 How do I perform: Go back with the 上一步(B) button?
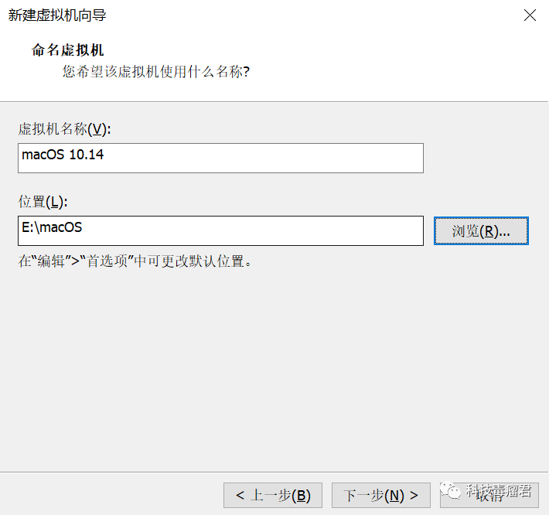click(x=273, y=496)
